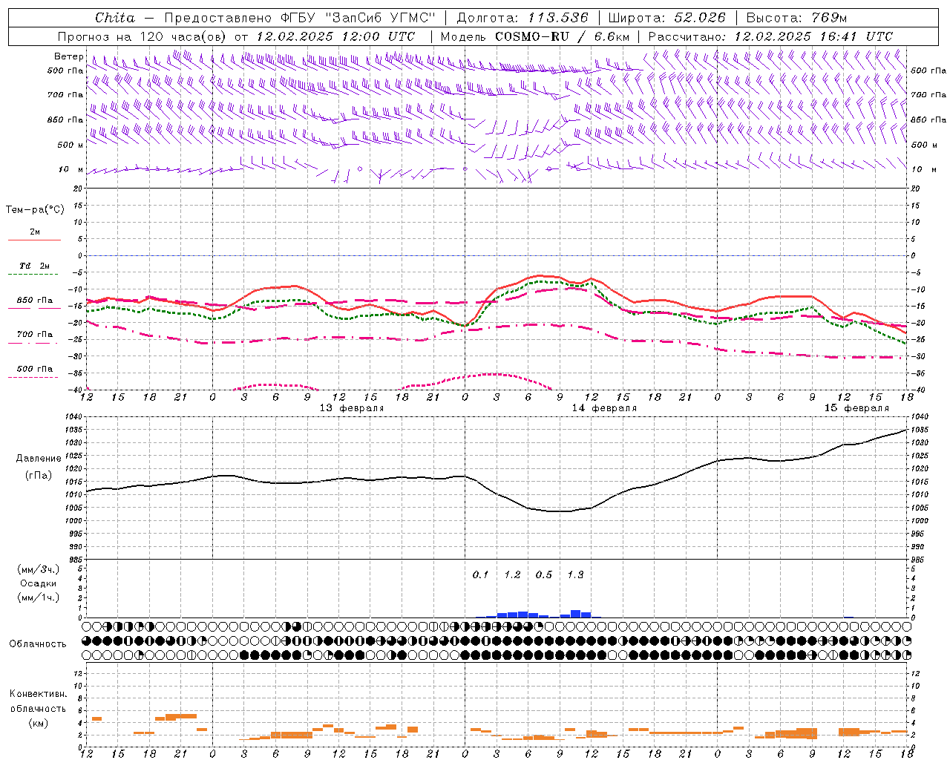
Task: Click the "Широта: 52.026" header field
Action: pos(666,18)
